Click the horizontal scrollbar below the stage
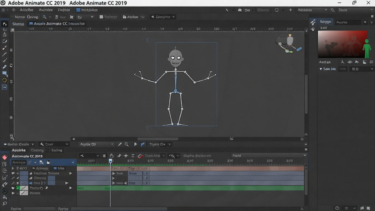The height and width of the screenshot is (211, 375). [158, 139]
